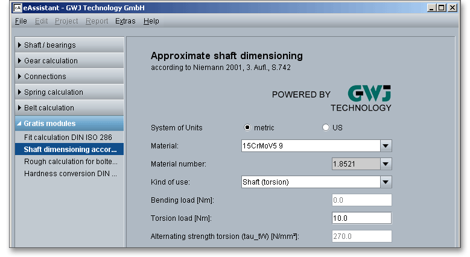Click the eAssistant app icon in title bar
Image resolution: width=470 pixels, height=257 pixels.
(x=17, y=8)
